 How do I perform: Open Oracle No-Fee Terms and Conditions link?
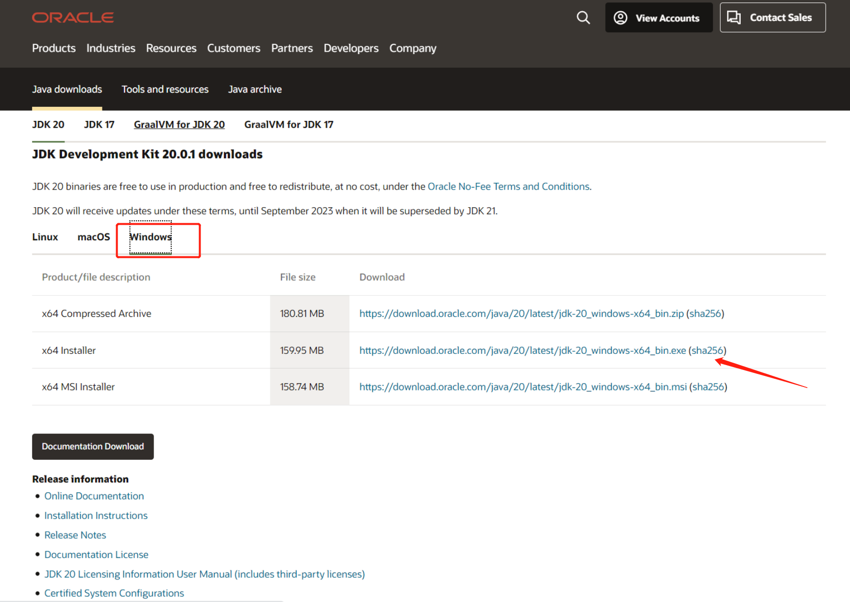pos(508,187)
